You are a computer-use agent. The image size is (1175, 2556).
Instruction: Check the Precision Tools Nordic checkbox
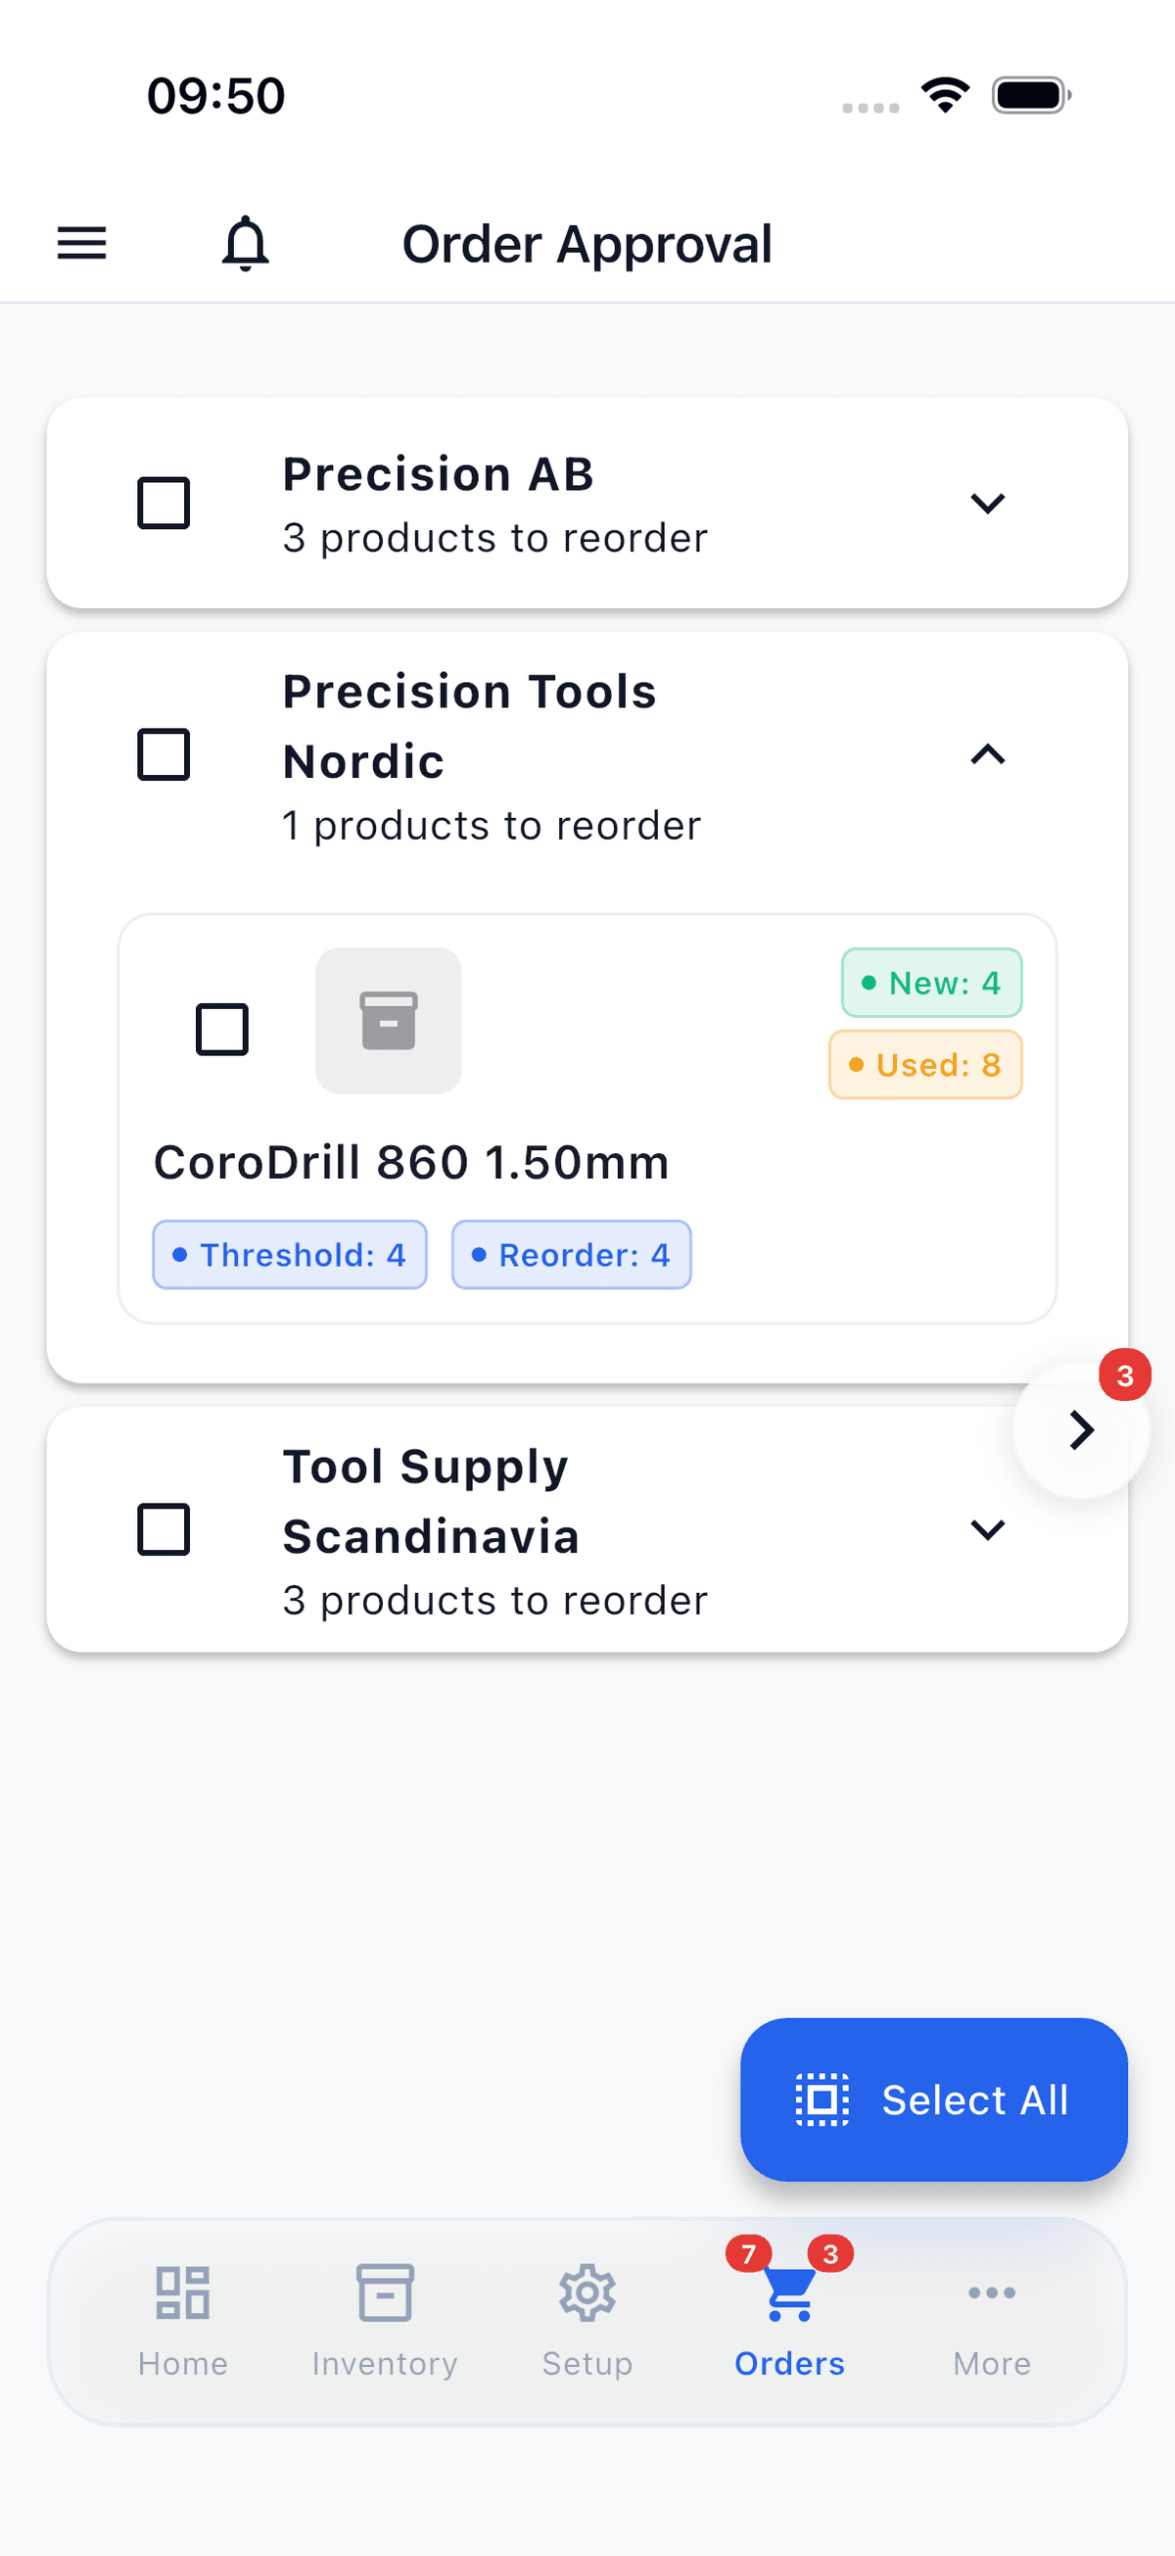coord(164,755)
